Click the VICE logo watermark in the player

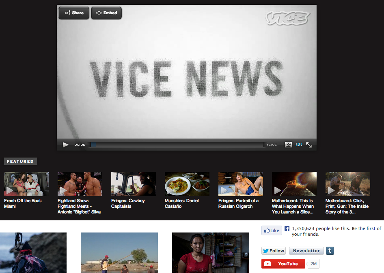(287, 18)
